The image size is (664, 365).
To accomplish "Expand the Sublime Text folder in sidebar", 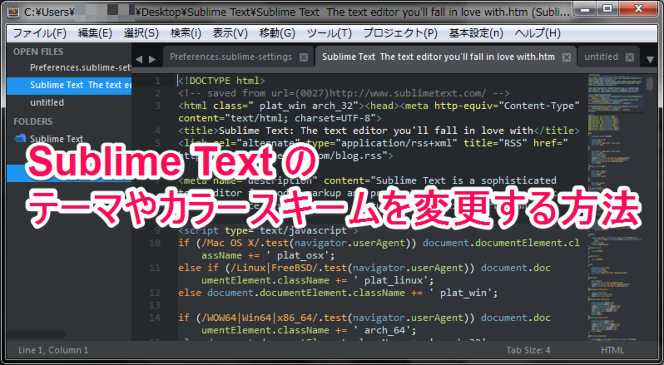I will point(56,139).
